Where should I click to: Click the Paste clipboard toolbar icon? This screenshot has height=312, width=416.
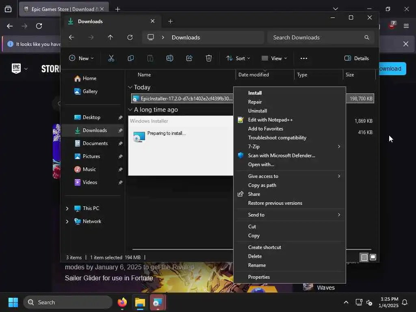point(150,58)
